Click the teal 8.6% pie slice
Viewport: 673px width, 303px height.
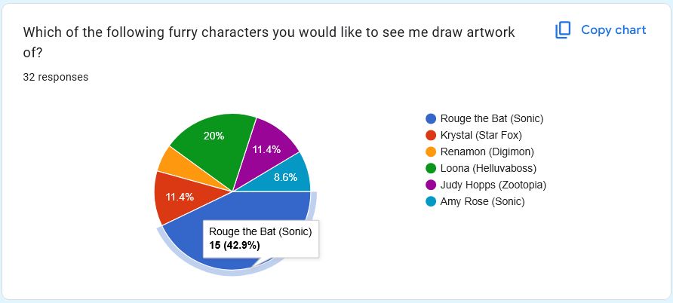(x=285, y=177)
